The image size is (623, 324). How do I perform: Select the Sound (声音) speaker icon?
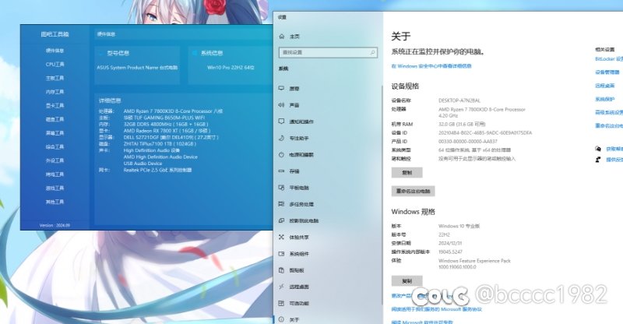coord(281,105)
